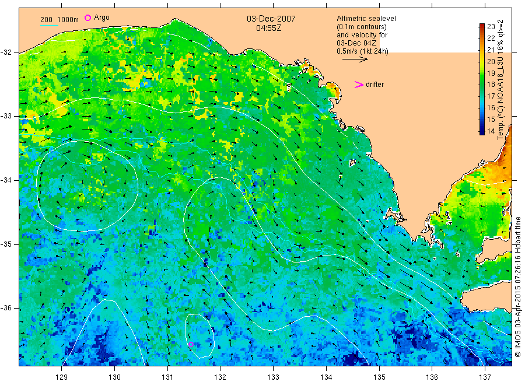Click the '0.5m/s (1kt 24h)' label
Screen dimensions: 525x385
(362, 51)
